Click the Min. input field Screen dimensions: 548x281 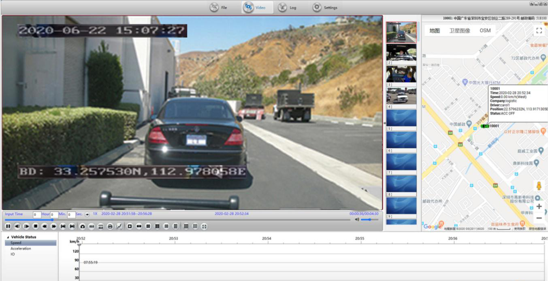coord(54,214)
